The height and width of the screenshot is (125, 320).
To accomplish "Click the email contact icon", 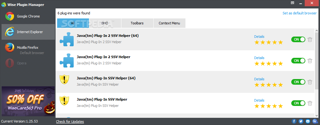I will (308, 121).
